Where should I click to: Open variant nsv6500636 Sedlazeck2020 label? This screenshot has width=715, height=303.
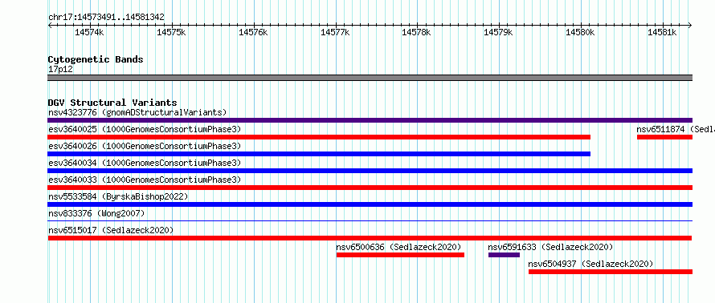pos(399,247)
